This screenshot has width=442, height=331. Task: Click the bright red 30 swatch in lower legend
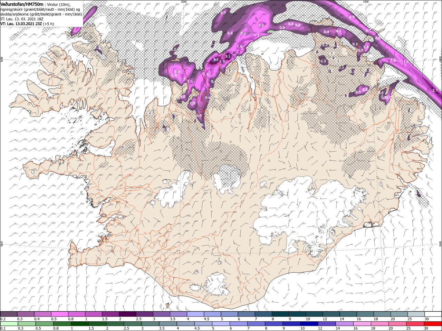pos(433,324)
